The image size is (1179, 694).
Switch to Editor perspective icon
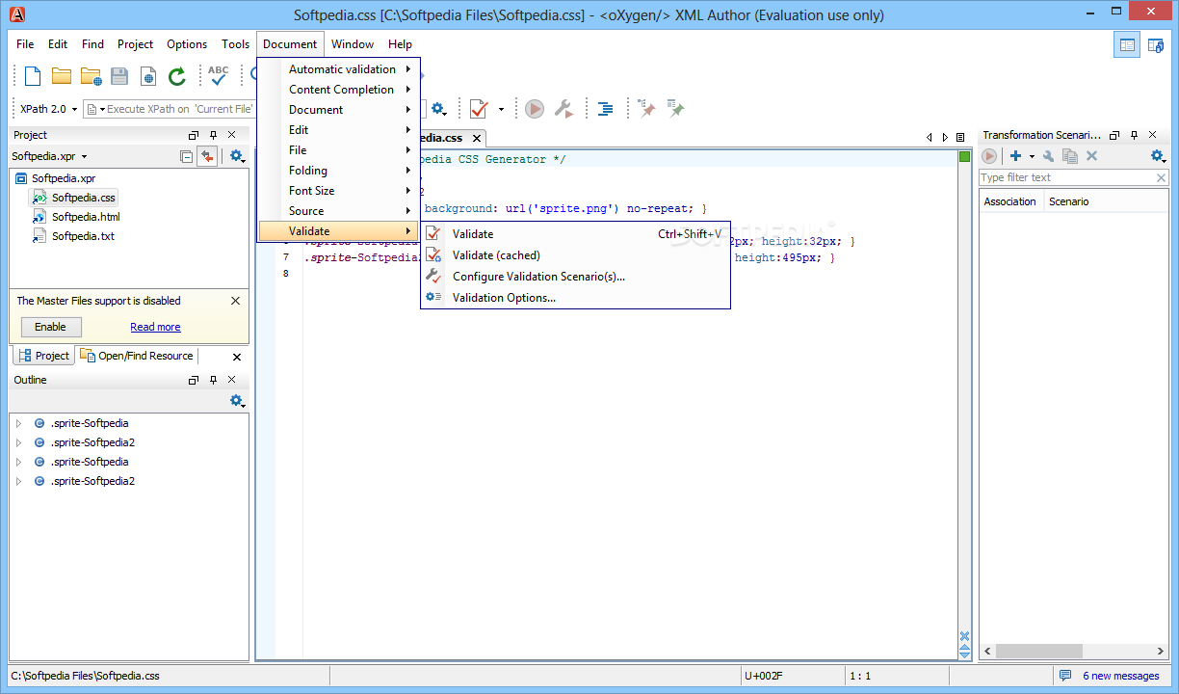coord(1127,44)
